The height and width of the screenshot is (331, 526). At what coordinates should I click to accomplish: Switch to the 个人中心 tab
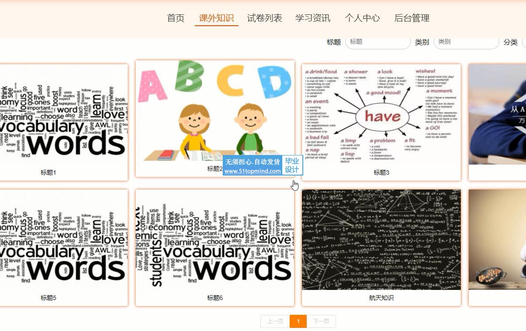pyautogui.click(x=362, y=18)
